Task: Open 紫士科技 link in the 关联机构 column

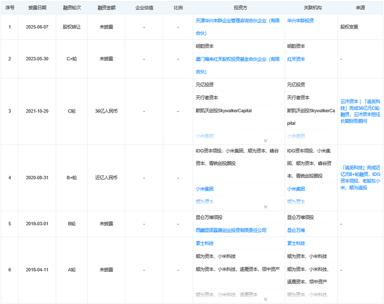Action: point(296,243)
